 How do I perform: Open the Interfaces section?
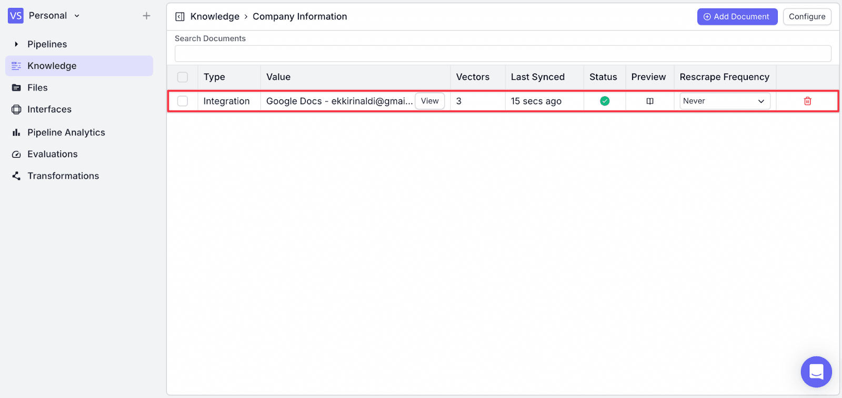[49, 109]
